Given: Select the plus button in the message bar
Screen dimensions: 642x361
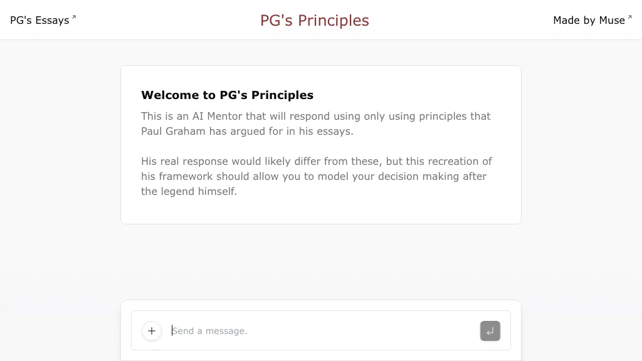Looking at the screenshot, I should pos(151,331).
